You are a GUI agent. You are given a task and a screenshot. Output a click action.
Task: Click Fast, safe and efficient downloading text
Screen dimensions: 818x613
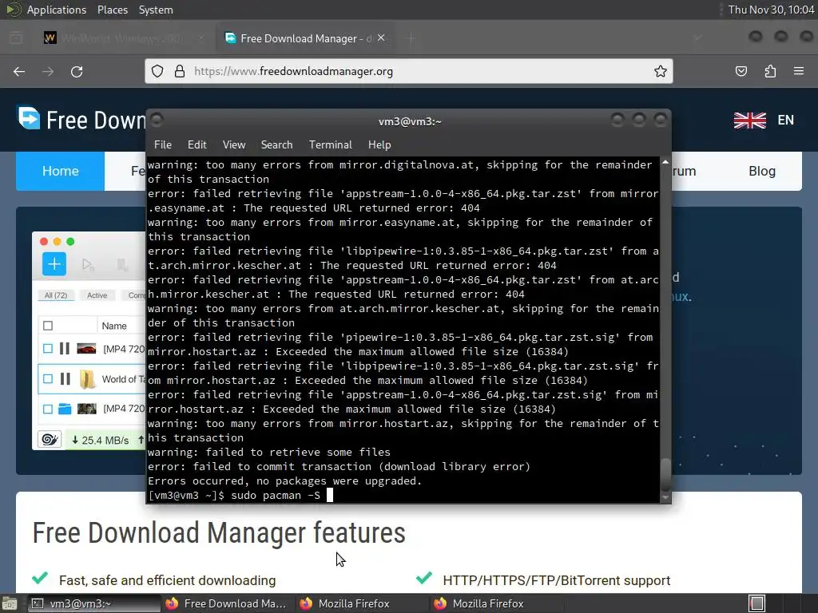[x=167, y=580]
